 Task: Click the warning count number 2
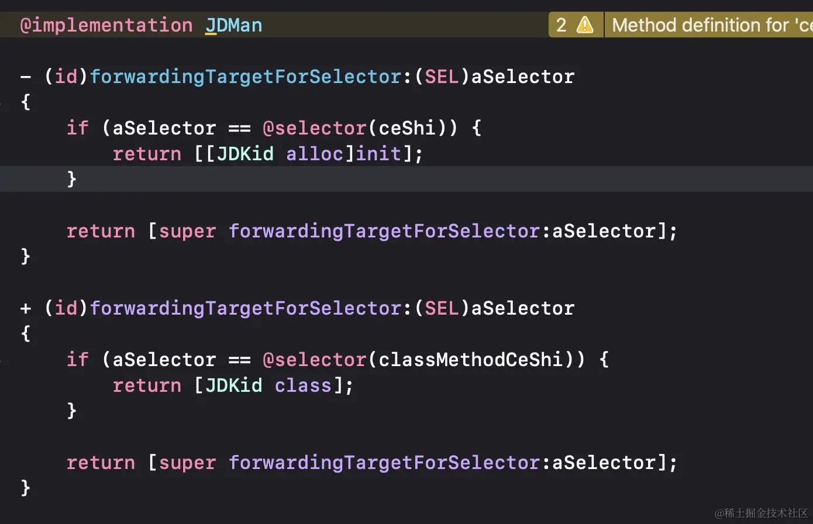click(561, 25)
